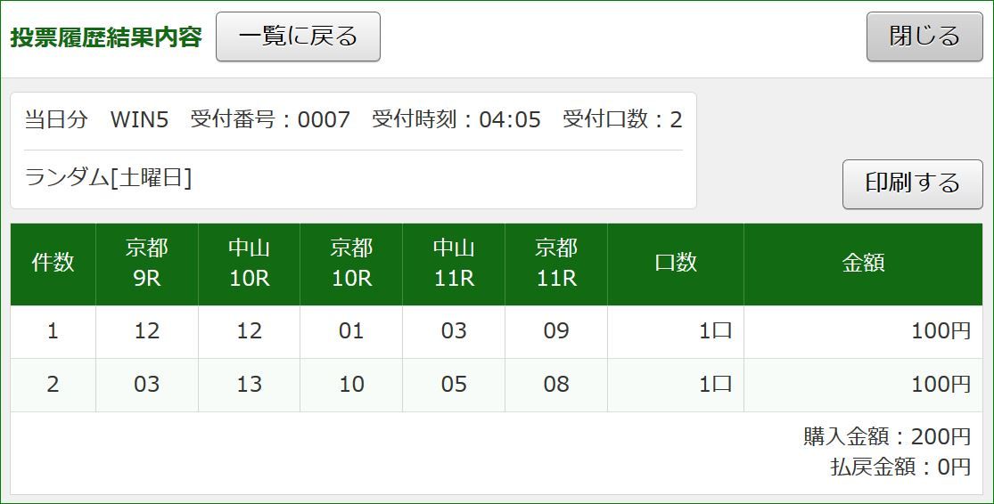Click the 投票履歴結果内容 title

click(x=106, y=37)
